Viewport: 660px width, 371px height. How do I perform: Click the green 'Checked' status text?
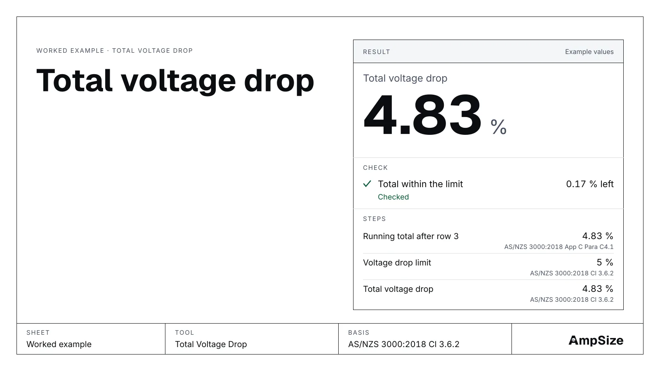tap(394, 197)
